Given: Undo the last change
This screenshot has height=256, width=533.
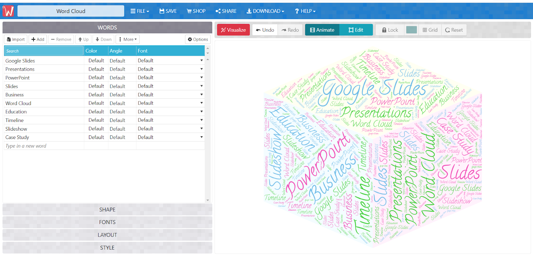Looking at the screenshot, I should [265, 30].
